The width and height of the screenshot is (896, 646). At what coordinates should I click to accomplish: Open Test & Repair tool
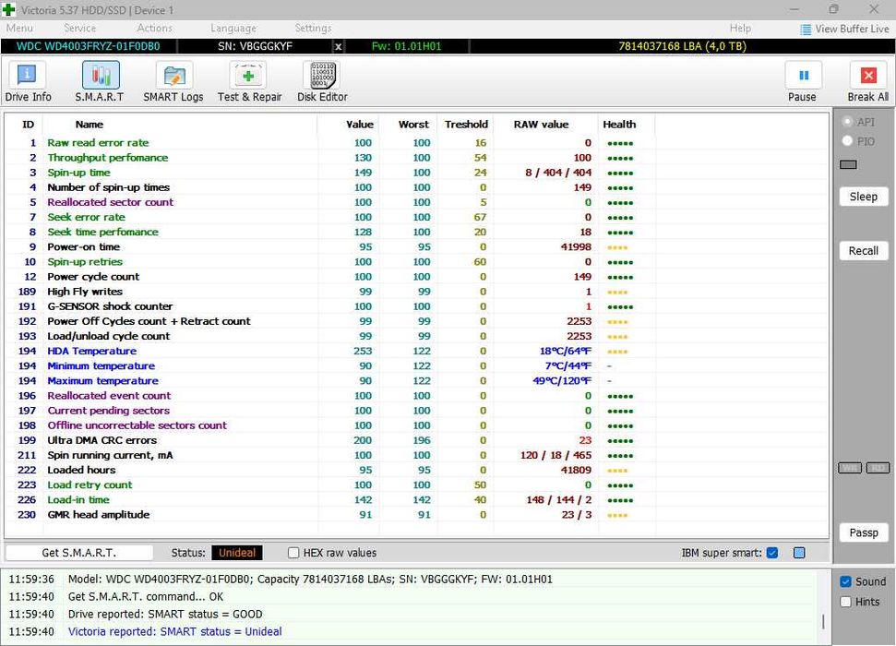click(249, 82)
